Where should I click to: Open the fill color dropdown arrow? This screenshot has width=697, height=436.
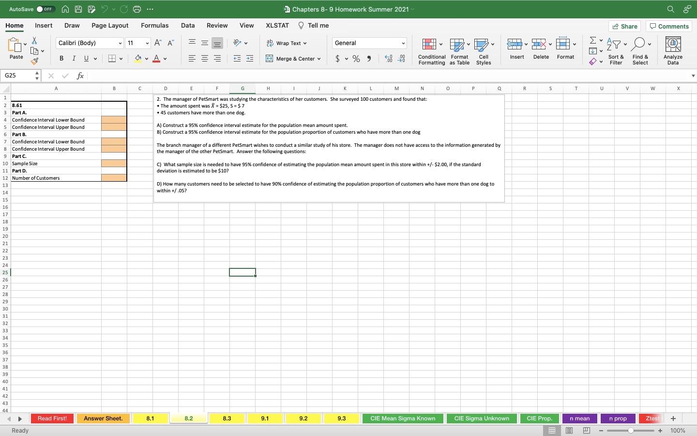tap(146, 59)
